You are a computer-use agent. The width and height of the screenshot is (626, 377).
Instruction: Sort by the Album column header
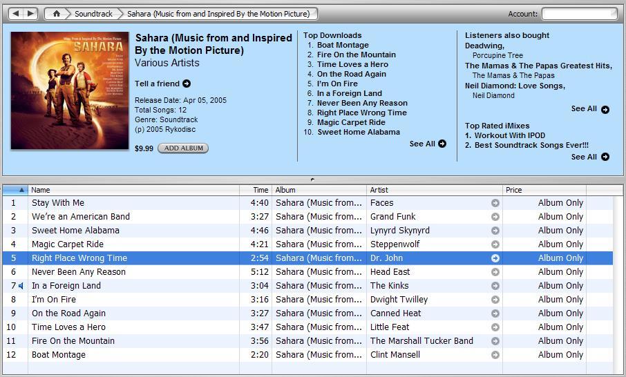point(319,190)
